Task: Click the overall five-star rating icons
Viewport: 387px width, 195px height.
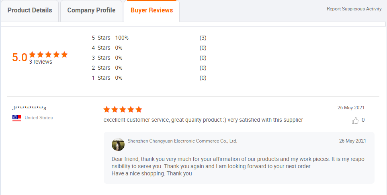Action: (48, 54)
